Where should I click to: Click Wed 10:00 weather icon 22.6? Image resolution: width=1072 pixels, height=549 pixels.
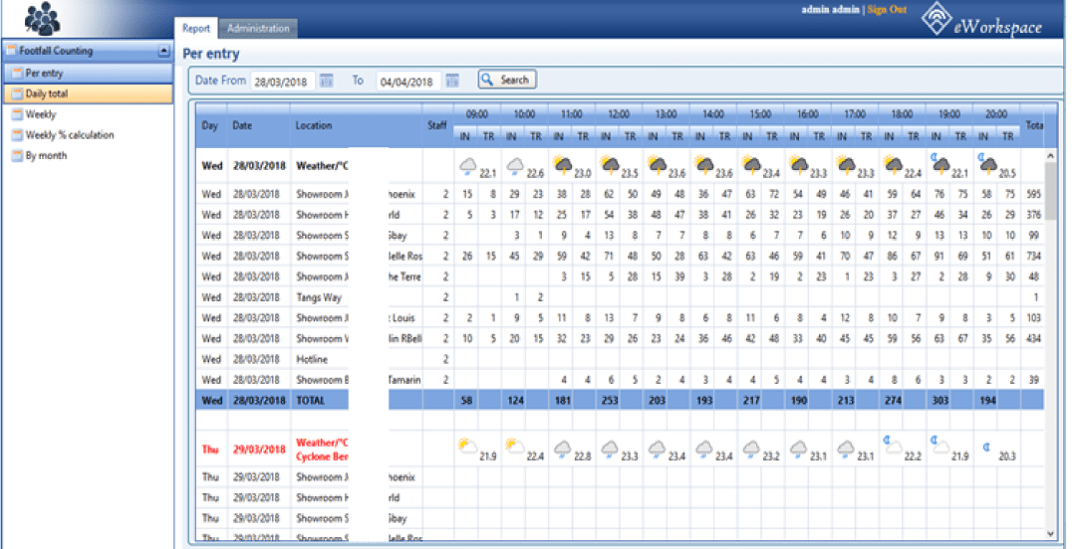515,166
